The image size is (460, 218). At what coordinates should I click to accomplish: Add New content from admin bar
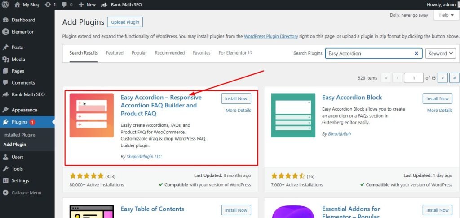point(87,4)
